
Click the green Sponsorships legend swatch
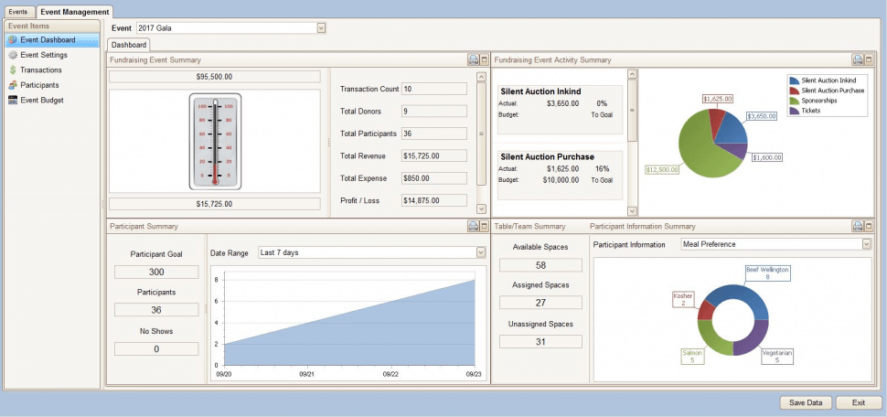[x=794, y=101]
